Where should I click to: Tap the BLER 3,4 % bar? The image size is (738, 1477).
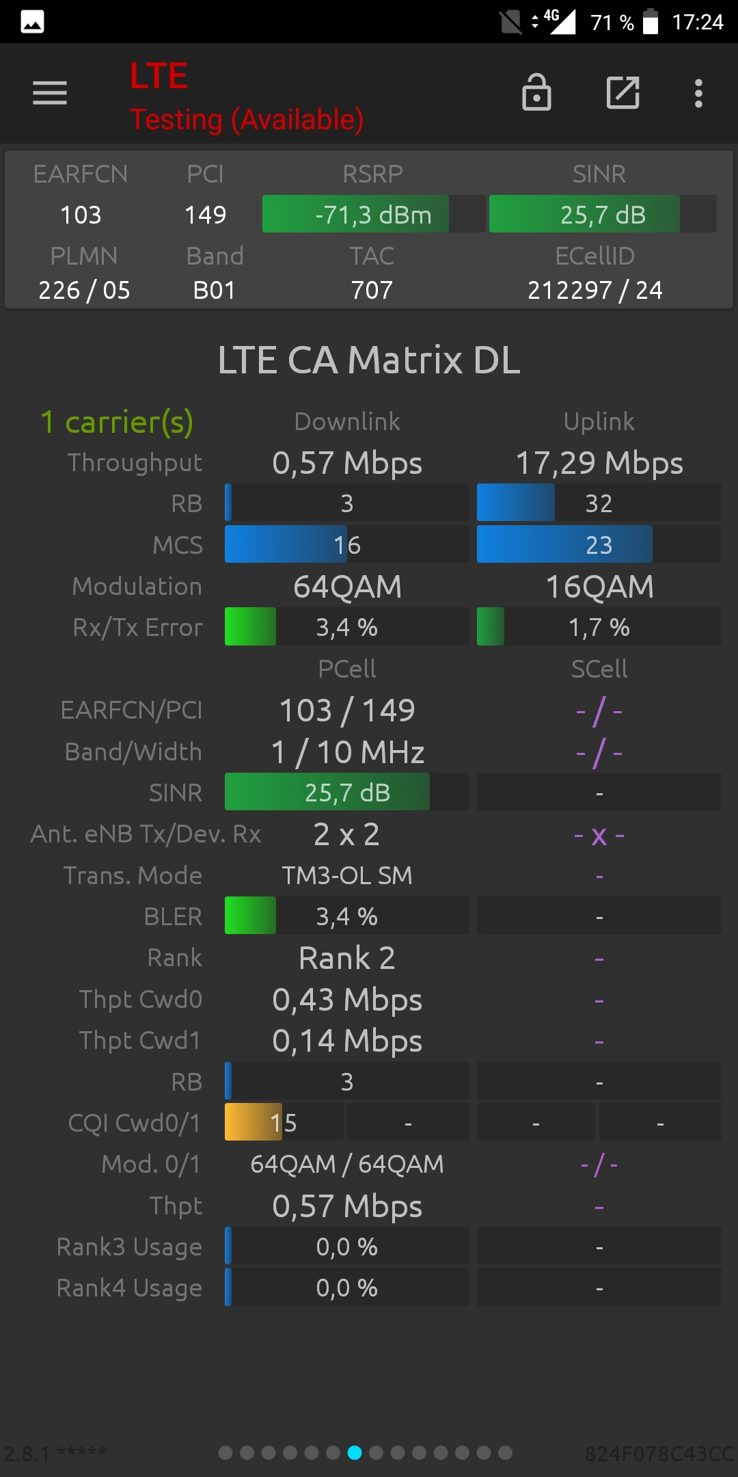click(346, 916)
